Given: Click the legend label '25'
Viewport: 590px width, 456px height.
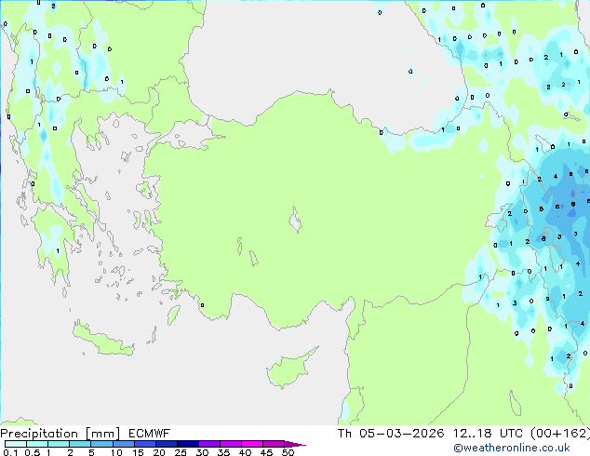Looking at the screenshot, I should [181, 452].
